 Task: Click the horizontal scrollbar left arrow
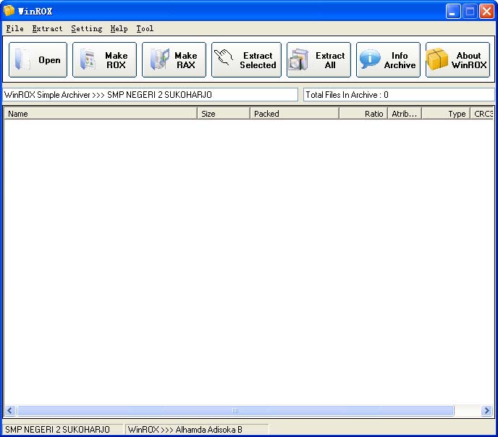[10, 411]
